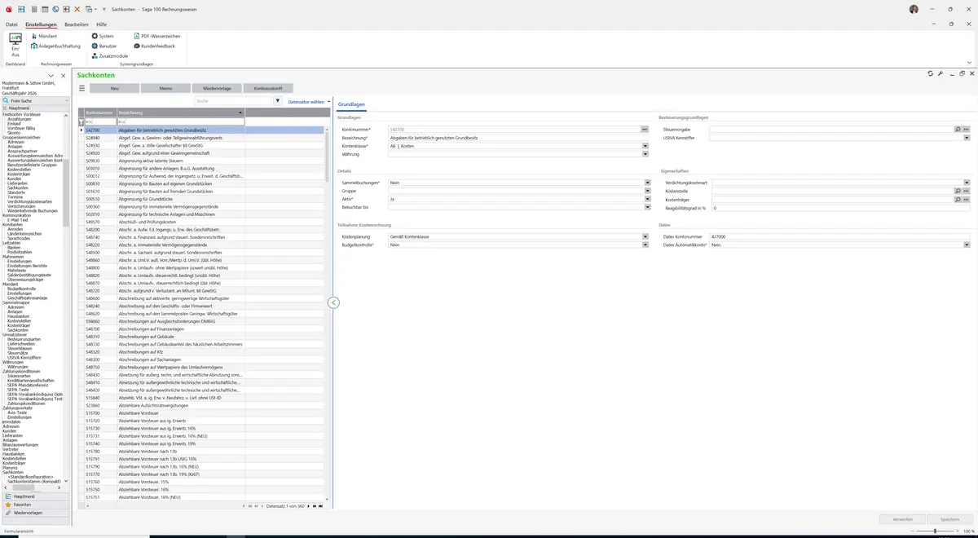Click the Wiedervorlage button
The image size is (978, 538).
[x=217, y=88]
